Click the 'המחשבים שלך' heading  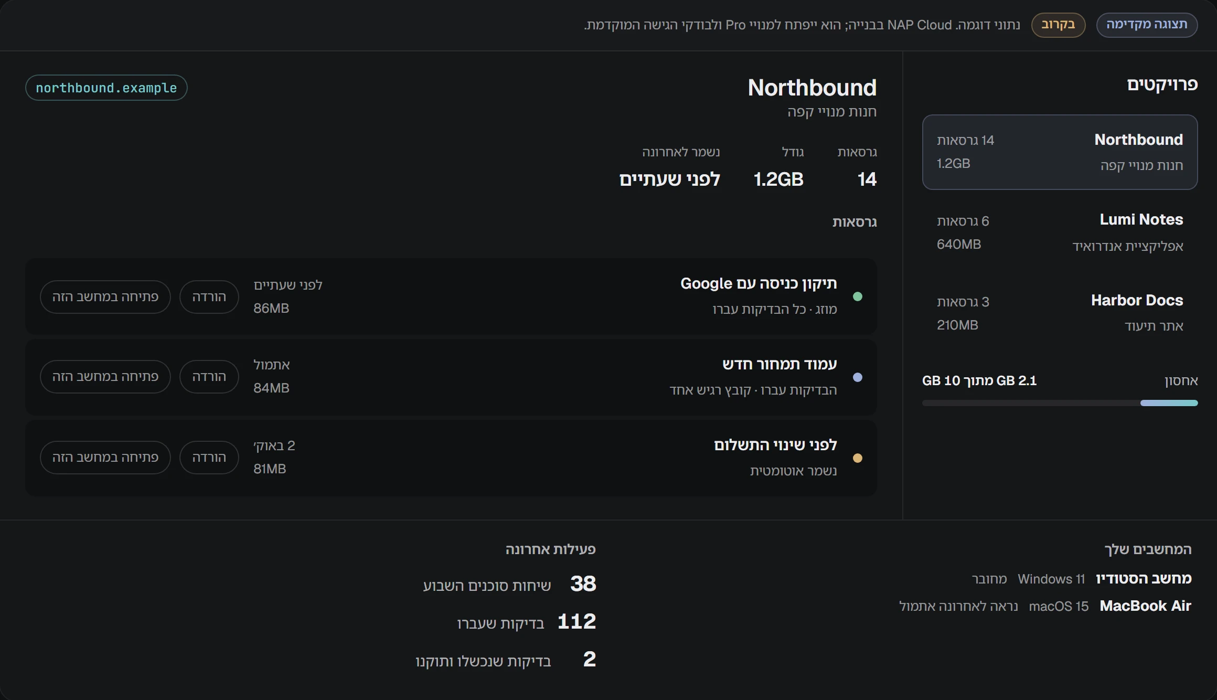[1148, 549]
